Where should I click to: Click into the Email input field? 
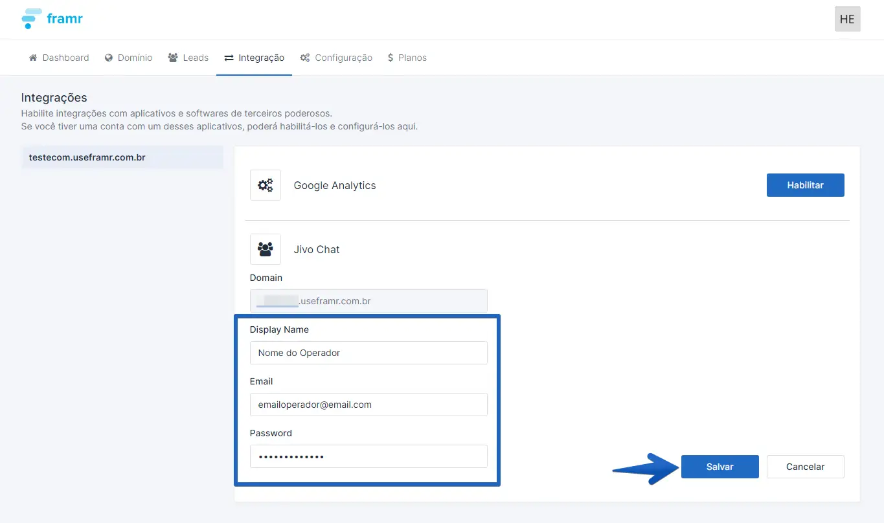(x=368, y=405)
